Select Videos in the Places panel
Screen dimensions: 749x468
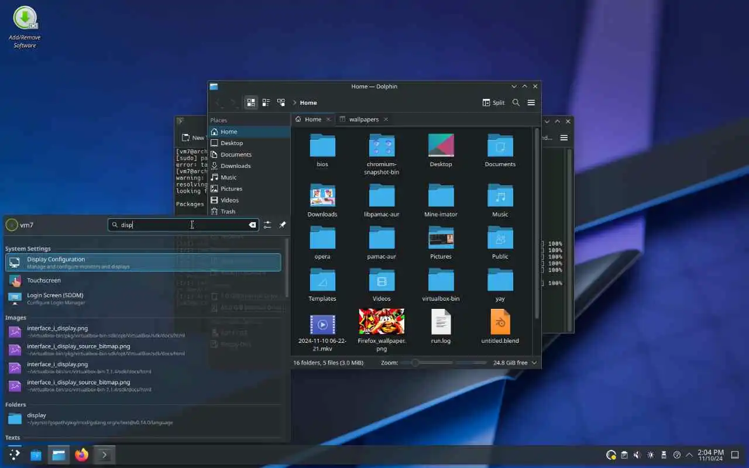249,200
